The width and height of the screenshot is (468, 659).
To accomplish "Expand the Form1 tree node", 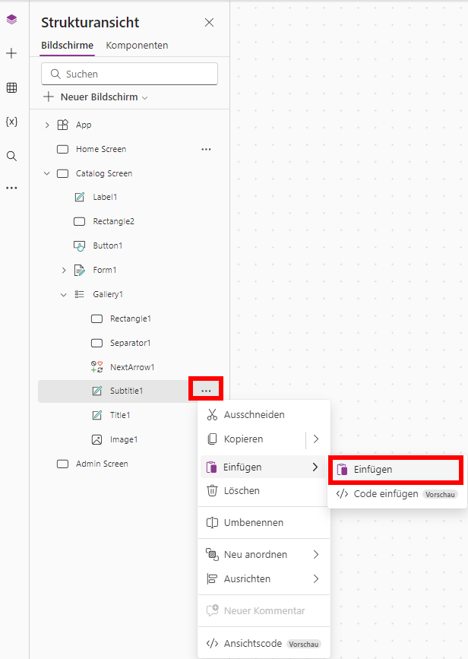I will pos(64,270).
